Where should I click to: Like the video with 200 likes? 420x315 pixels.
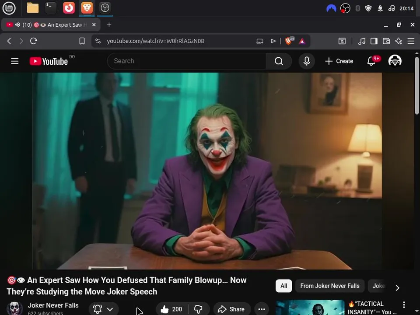tap(171, 309)
